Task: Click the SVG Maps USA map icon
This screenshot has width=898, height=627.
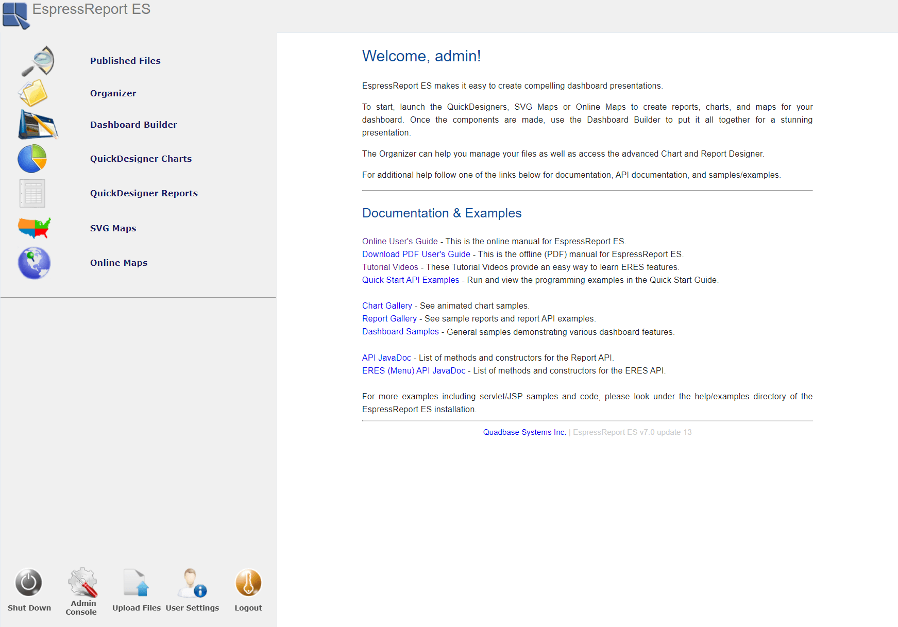Action: (x=35, y=228)
